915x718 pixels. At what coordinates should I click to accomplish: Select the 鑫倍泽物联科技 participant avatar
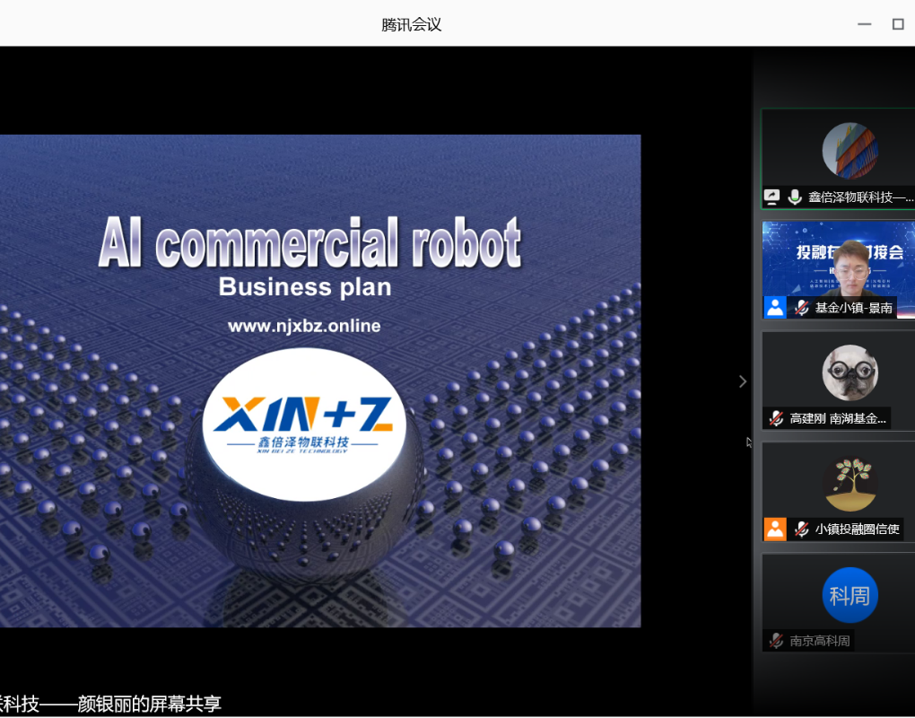(x=850, y=151)
